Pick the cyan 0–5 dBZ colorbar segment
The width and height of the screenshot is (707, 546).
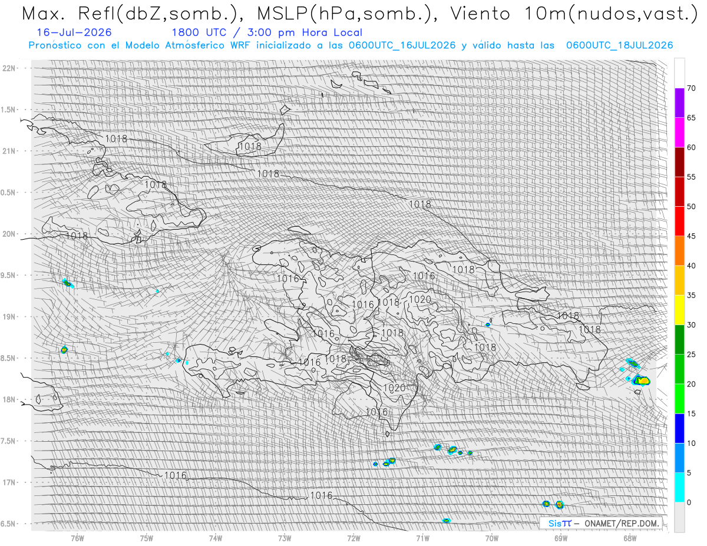click(x=679, y=487)
